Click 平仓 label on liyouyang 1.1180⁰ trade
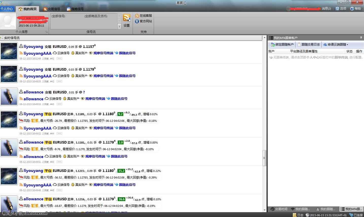 (x=48, y=114)
